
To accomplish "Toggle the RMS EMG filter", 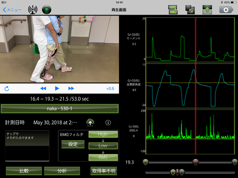I will pos(103,157).
